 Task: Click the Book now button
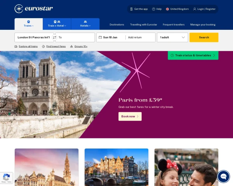click(x=130, y=116)
